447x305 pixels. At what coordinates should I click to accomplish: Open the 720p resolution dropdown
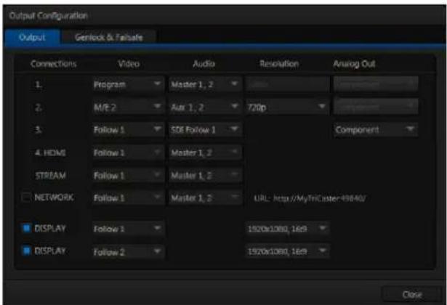(x=287, y=107)
